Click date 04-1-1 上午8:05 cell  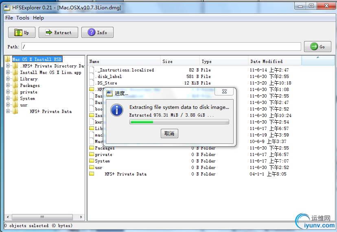(x=268, y=174)
